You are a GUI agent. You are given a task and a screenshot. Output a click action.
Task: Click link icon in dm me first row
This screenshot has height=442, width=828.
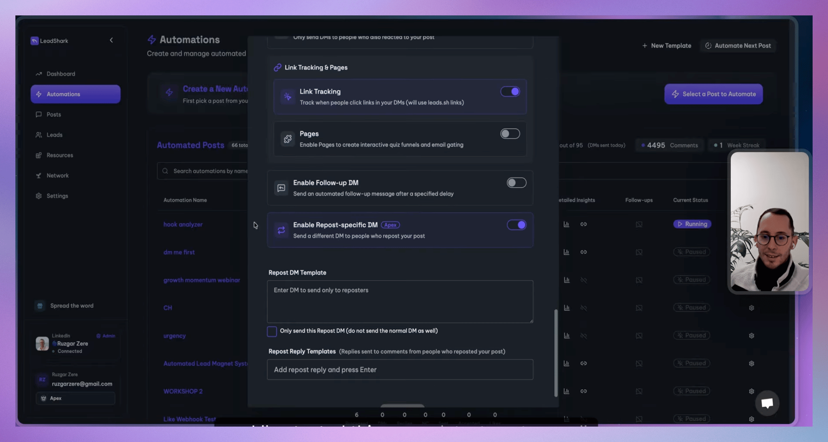(x=583, y=252)
